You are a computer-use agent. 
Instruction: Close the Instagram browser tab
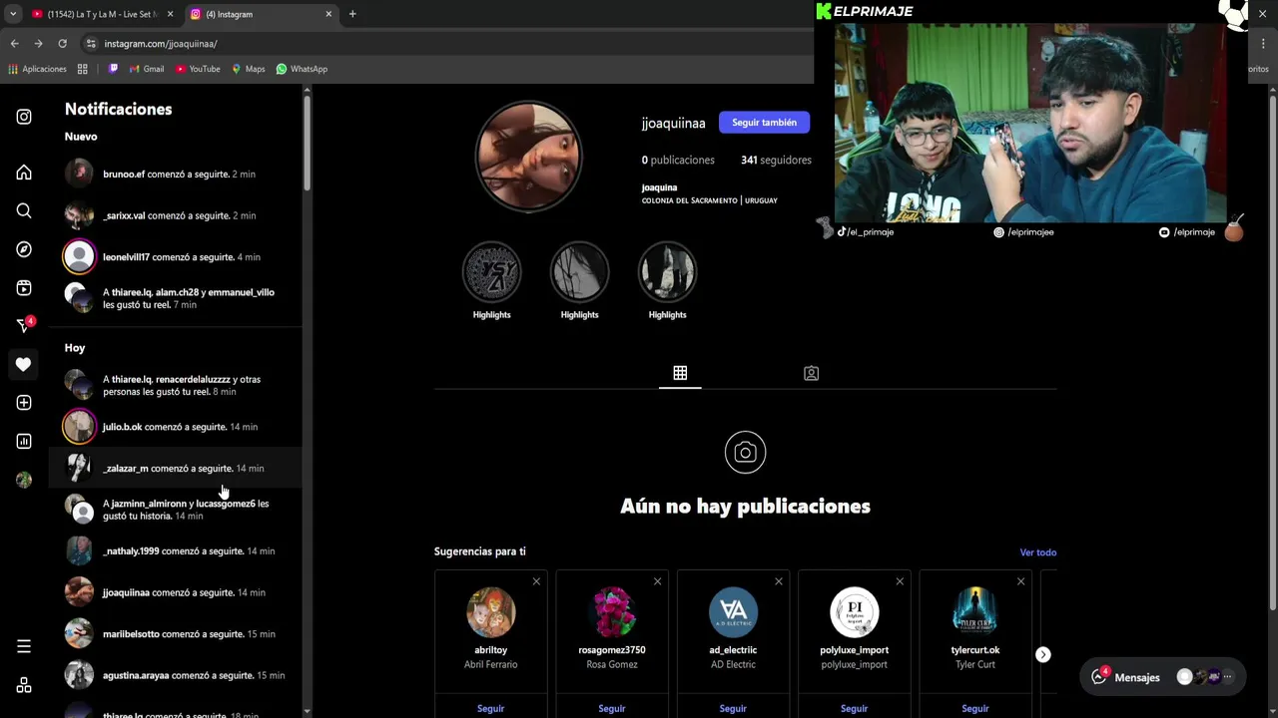click(x=328, y=14)
